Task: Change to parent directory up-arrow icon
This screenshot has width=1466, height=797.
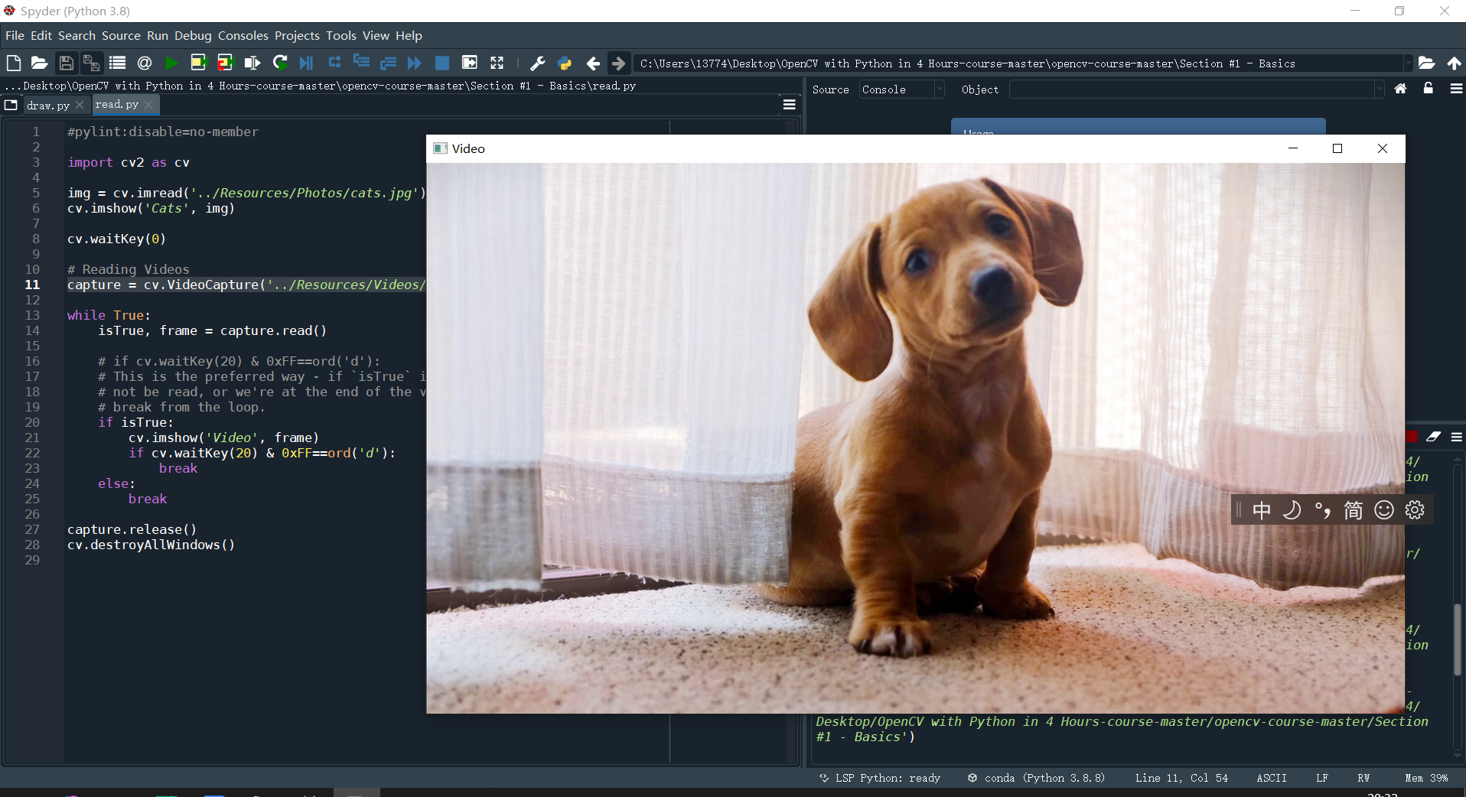Action: click(1454, 63)
